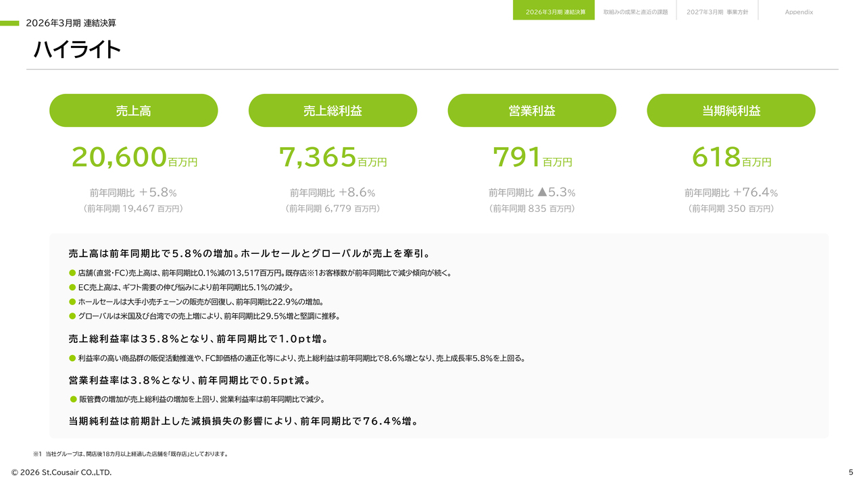Click the 売上高 green pill label

pos(134,111)
